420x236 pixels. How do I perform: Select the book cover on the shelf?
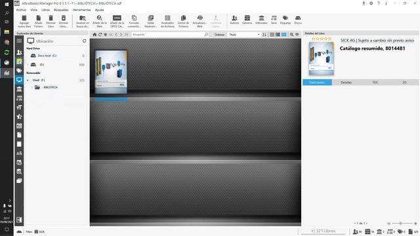point(111,71)
